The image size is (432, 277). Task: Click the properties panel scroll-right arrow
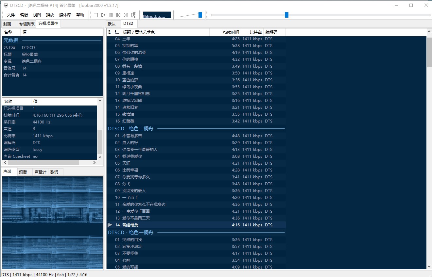click(95, 162)
